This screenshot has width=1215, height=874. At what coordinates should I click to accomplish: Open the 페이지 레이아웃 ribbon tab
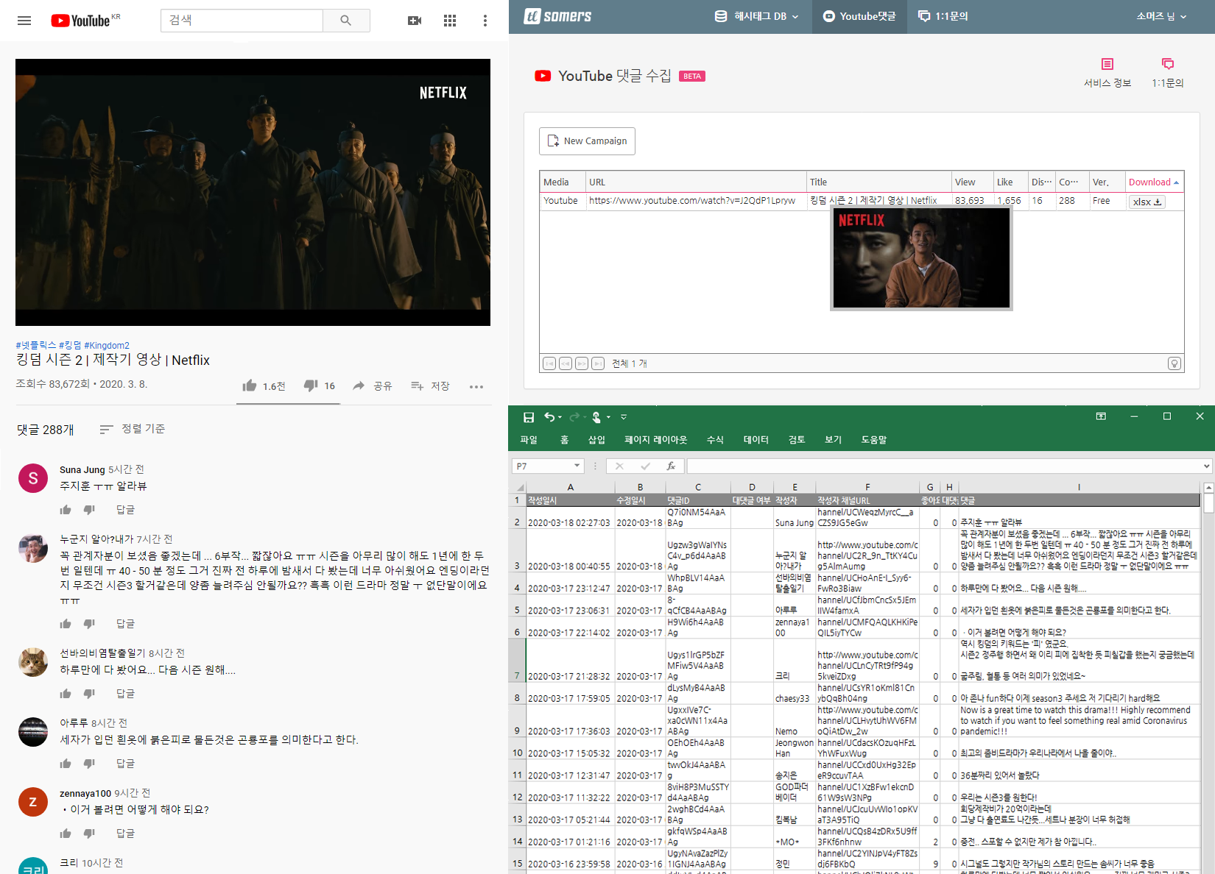[655, 439]
